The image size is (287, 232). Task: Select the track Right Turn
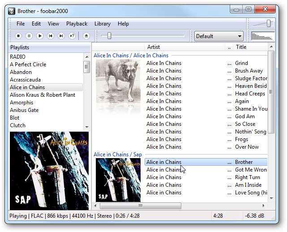click(206, 177)
